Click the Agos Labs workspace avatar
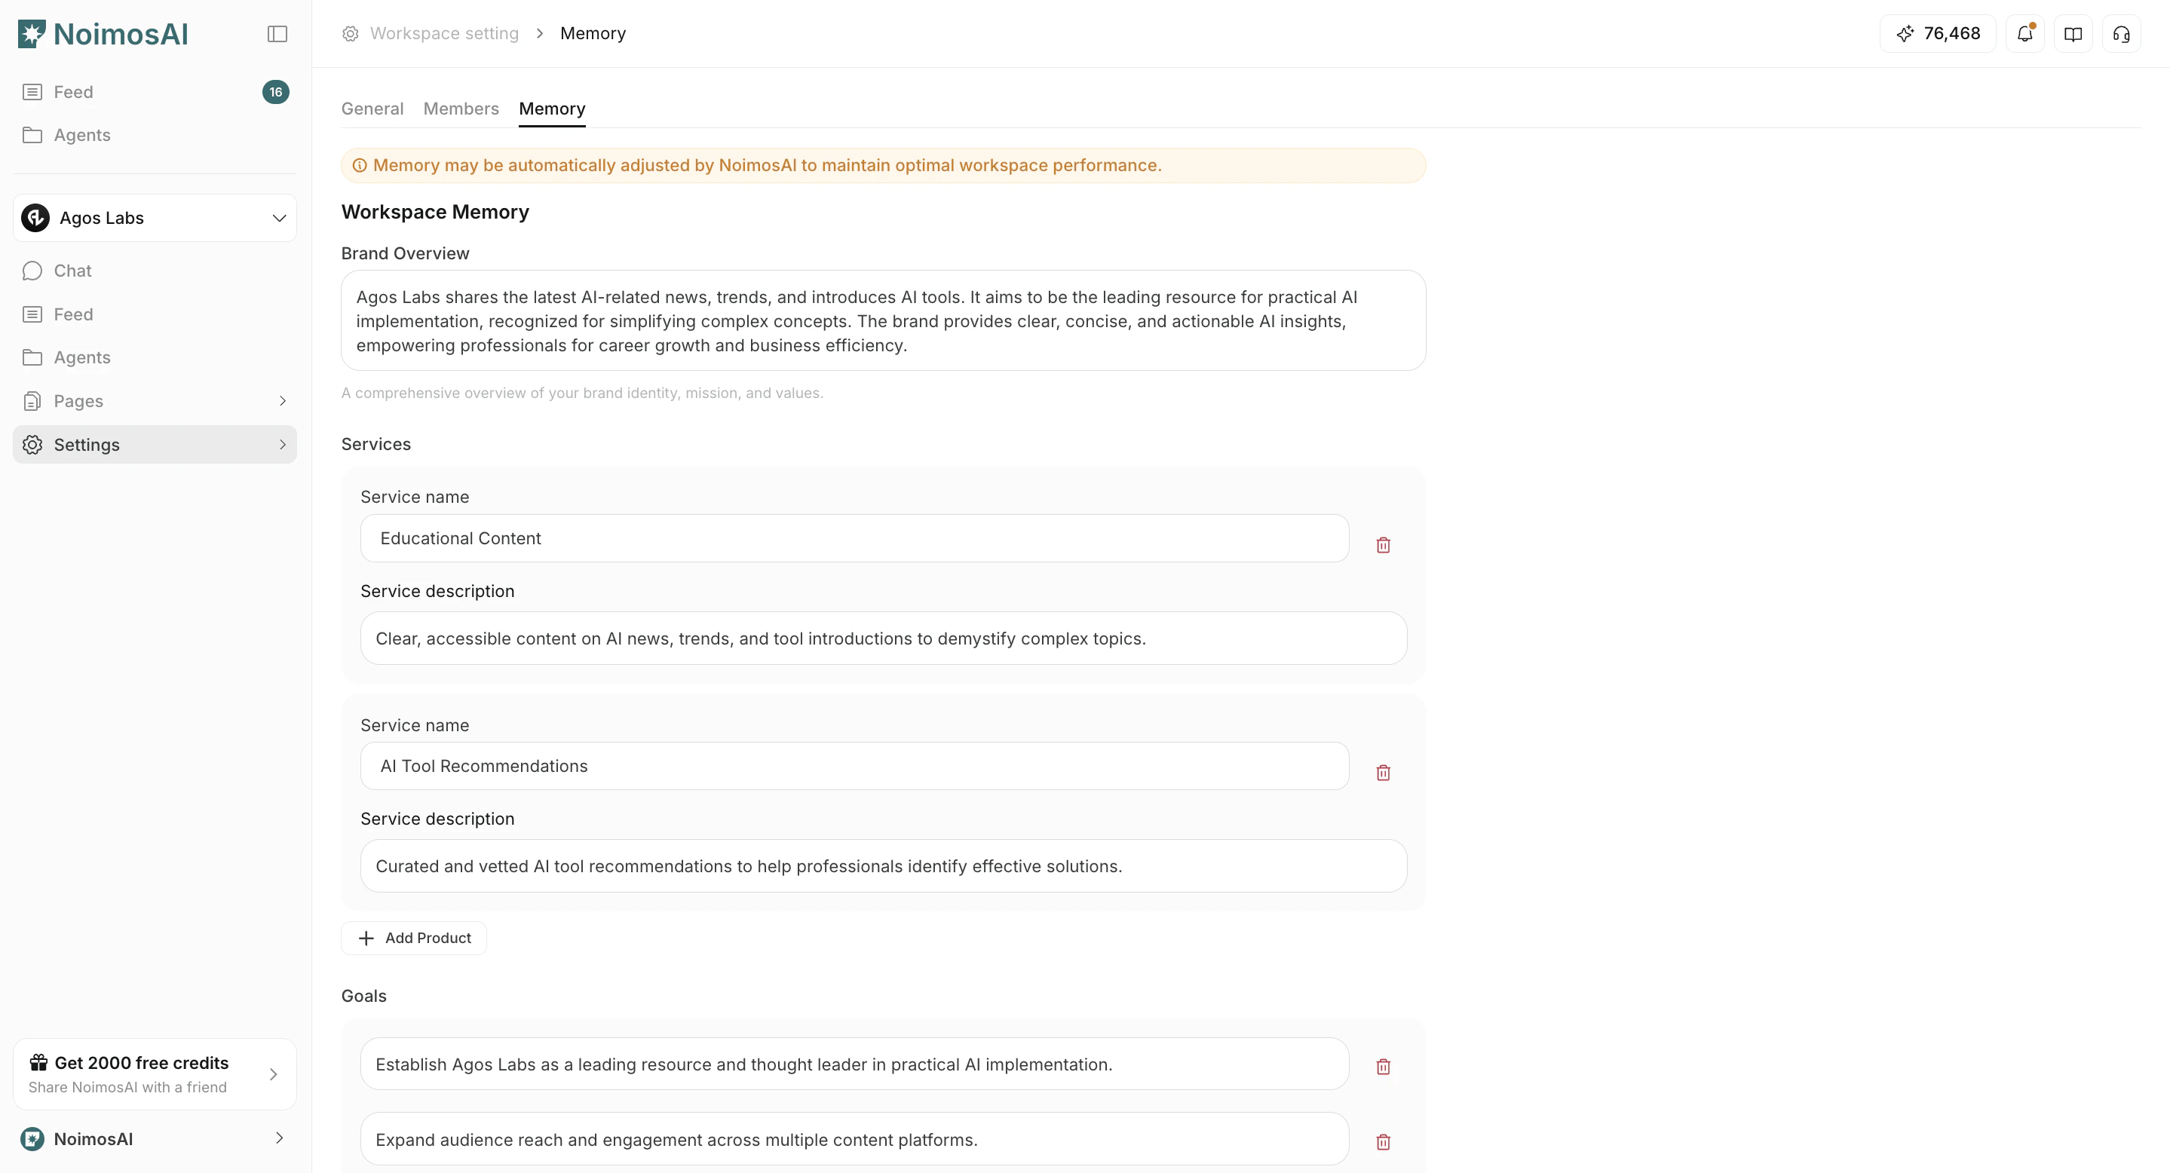2170x1173 pixels. pos(35,218)
